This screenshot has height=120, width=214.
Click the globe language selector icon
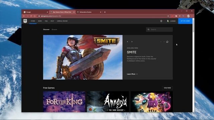point(161,21)
